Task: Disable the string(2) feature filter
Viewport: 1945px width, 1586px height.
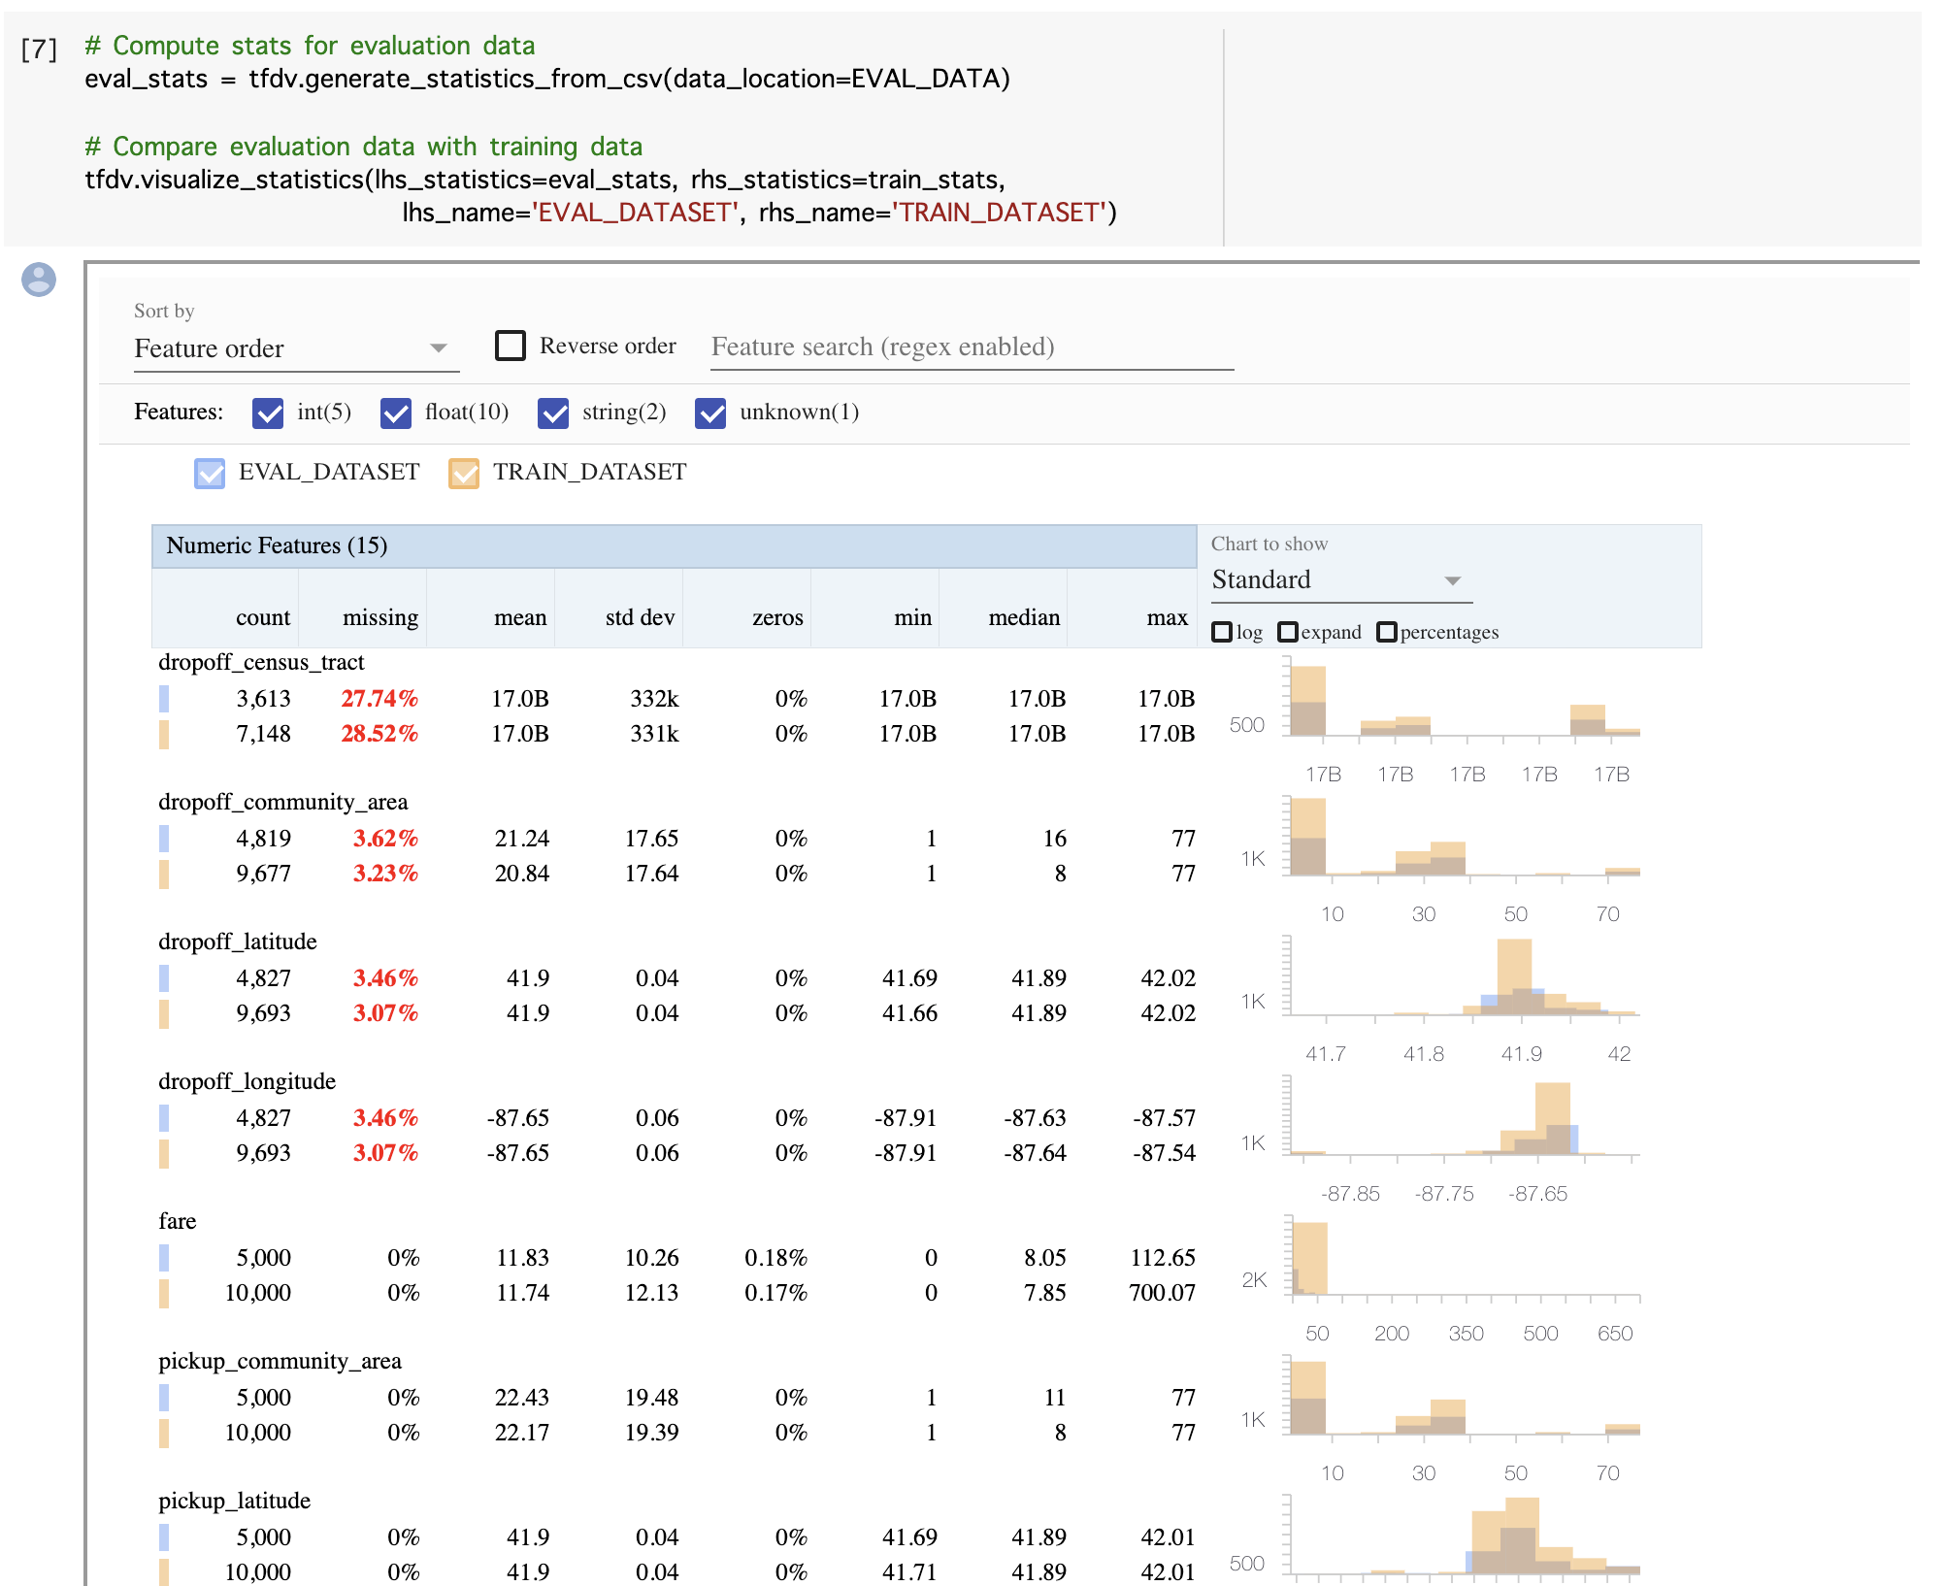Action: point(553,413)
